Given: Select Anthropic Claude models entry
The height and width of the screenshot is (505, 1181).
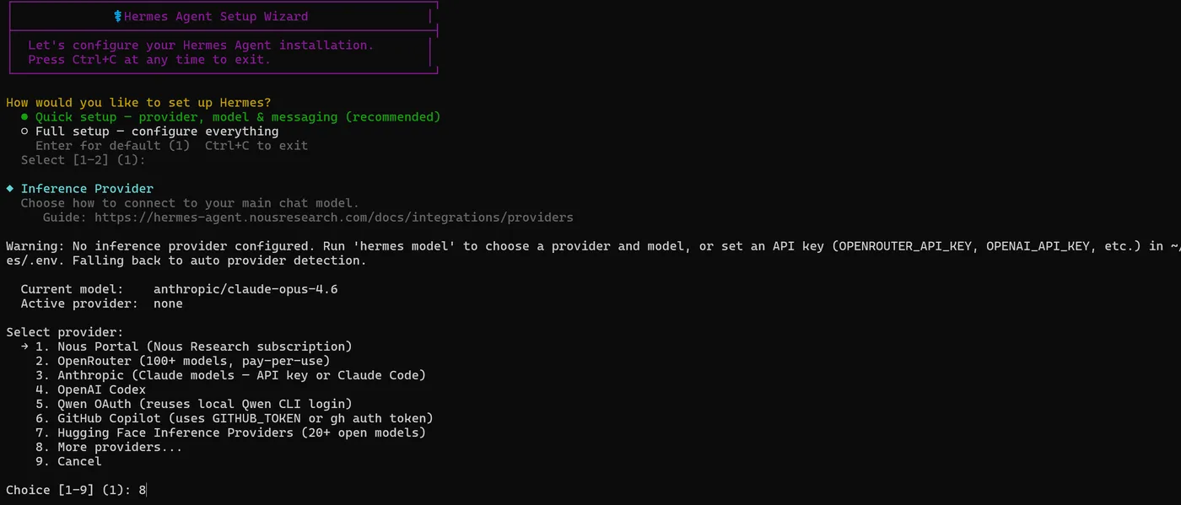Looking at the screenshot, I should pyautogui.click(x=230, y=375).
